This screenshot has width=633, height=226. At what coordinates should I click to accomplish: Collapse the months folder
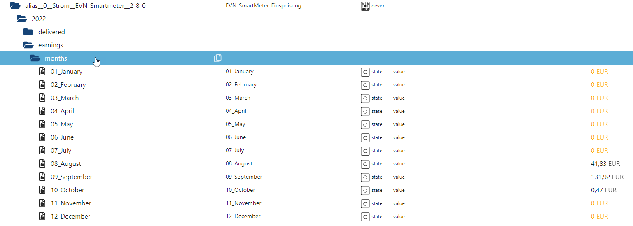tap(35, 58)
